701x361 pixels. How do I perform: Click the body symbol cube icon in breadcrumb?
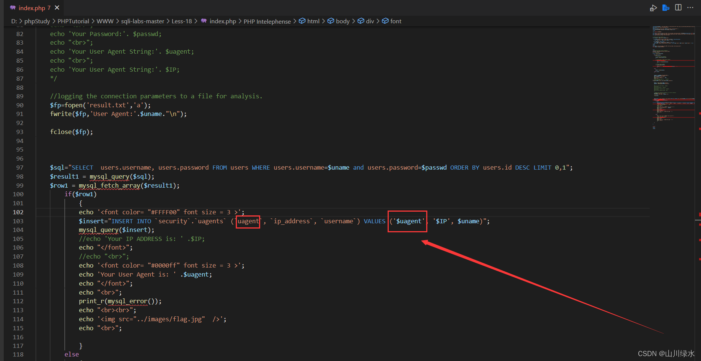click(331, 21)
